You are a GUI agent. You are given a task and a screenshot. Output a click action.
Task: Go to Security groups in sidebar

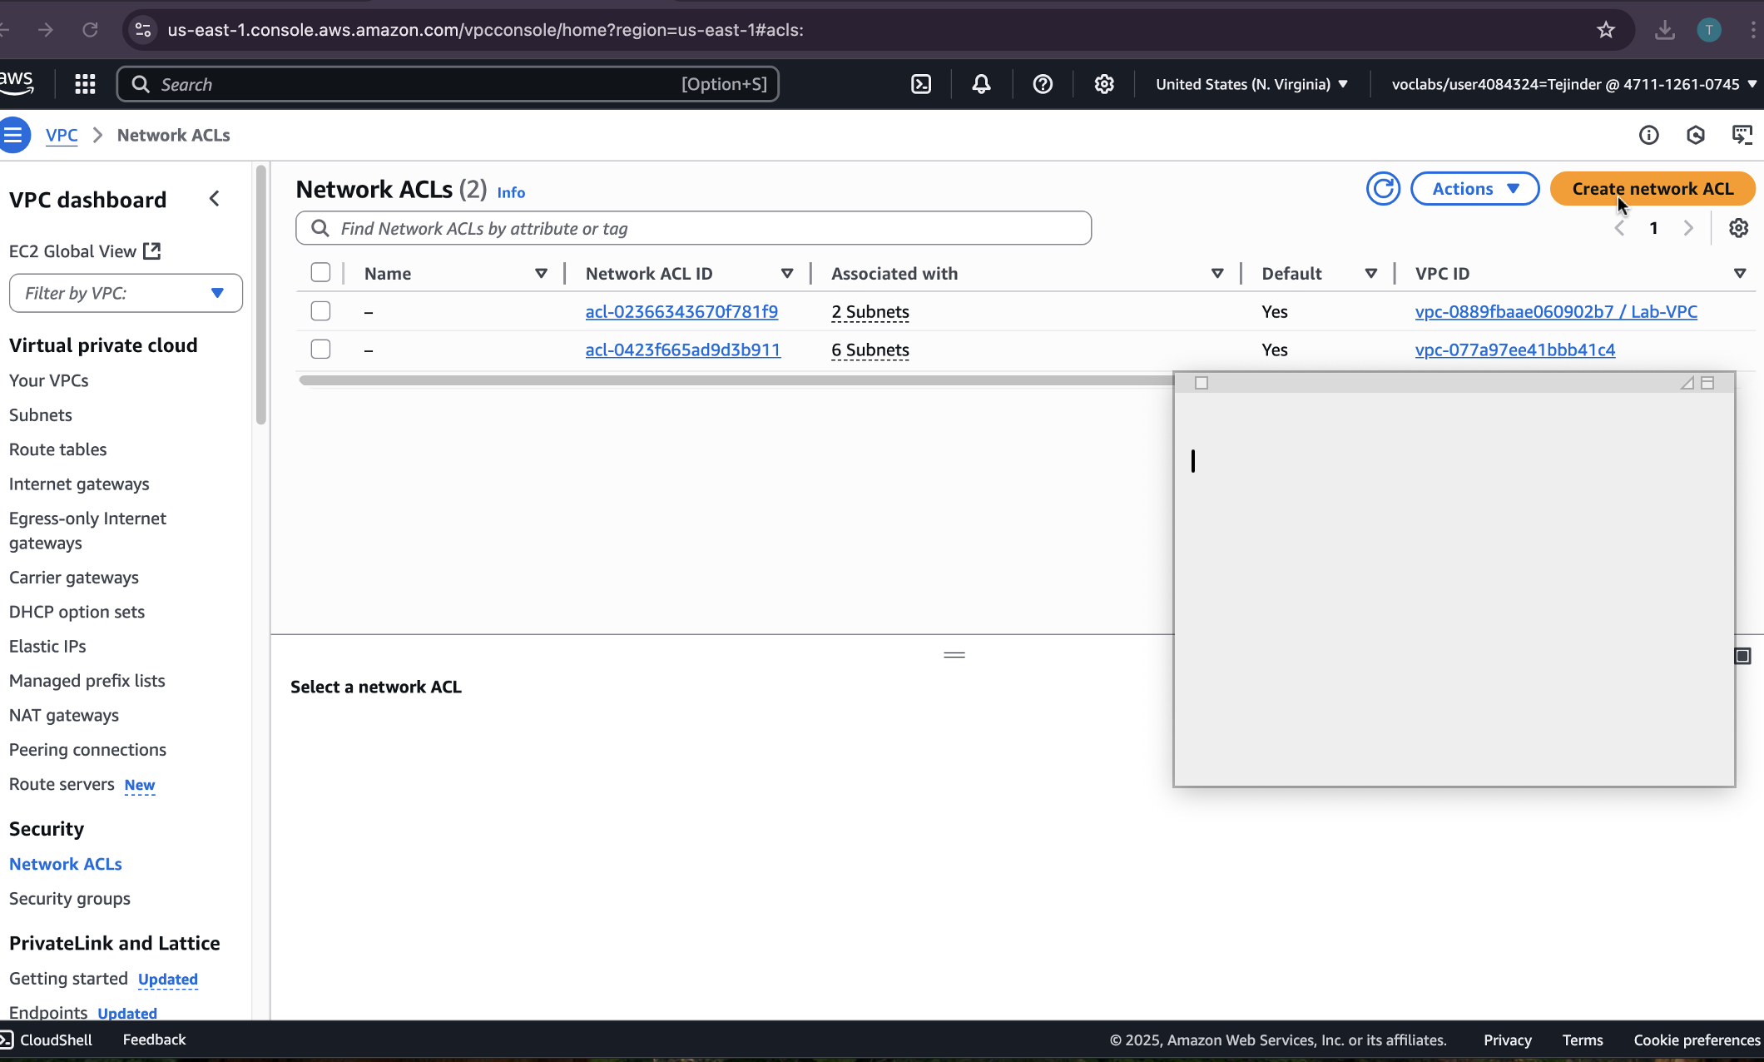tap(70, 899)
